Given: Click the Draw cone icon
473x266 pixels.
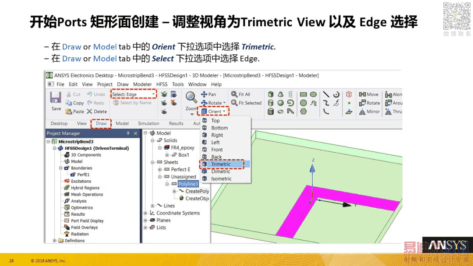Looking at the screenshot, I should [281, 94].
